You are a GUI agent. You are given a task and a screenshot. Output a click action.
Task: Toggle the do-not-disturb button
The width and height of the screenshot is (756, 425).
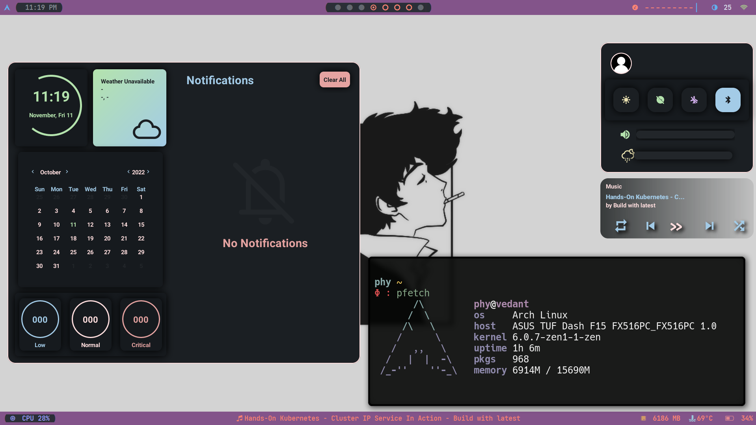click(x=660, y=100)
